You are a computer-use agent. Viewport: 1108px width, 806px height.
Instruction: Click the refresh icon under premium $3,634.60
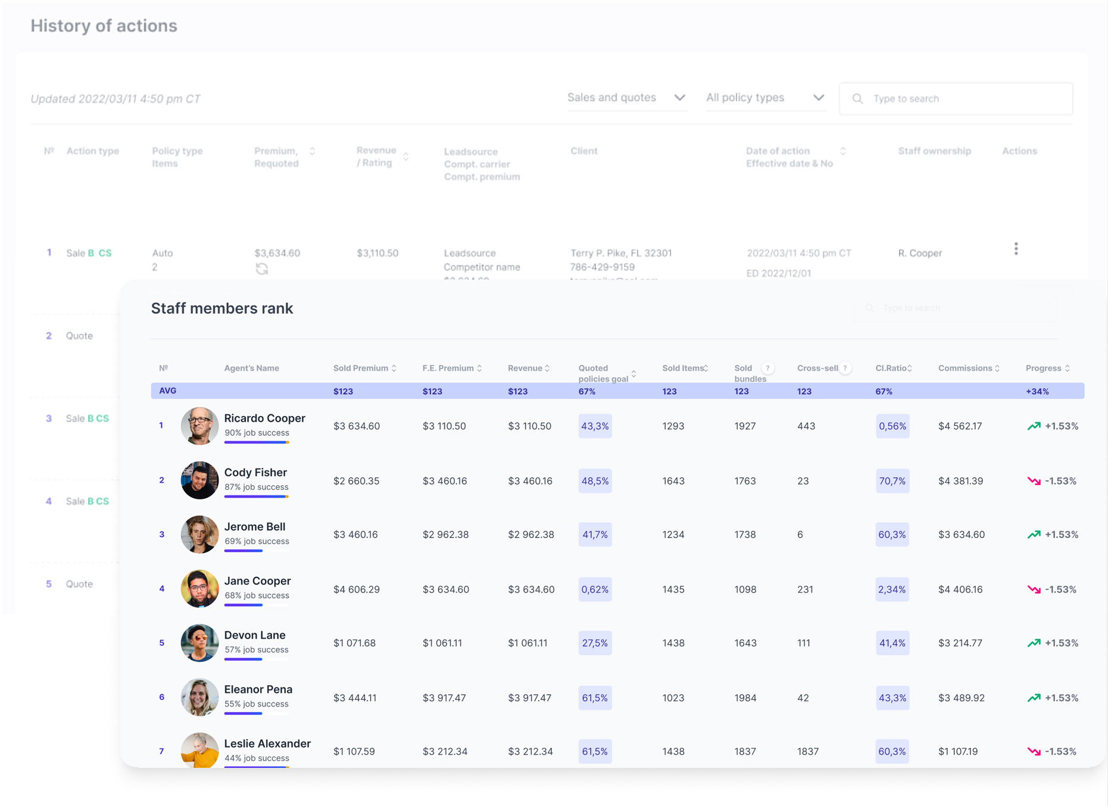[262, 269]
